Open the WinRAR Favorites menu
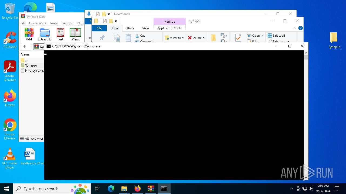346x194 pixels. [x=67, y=23]
